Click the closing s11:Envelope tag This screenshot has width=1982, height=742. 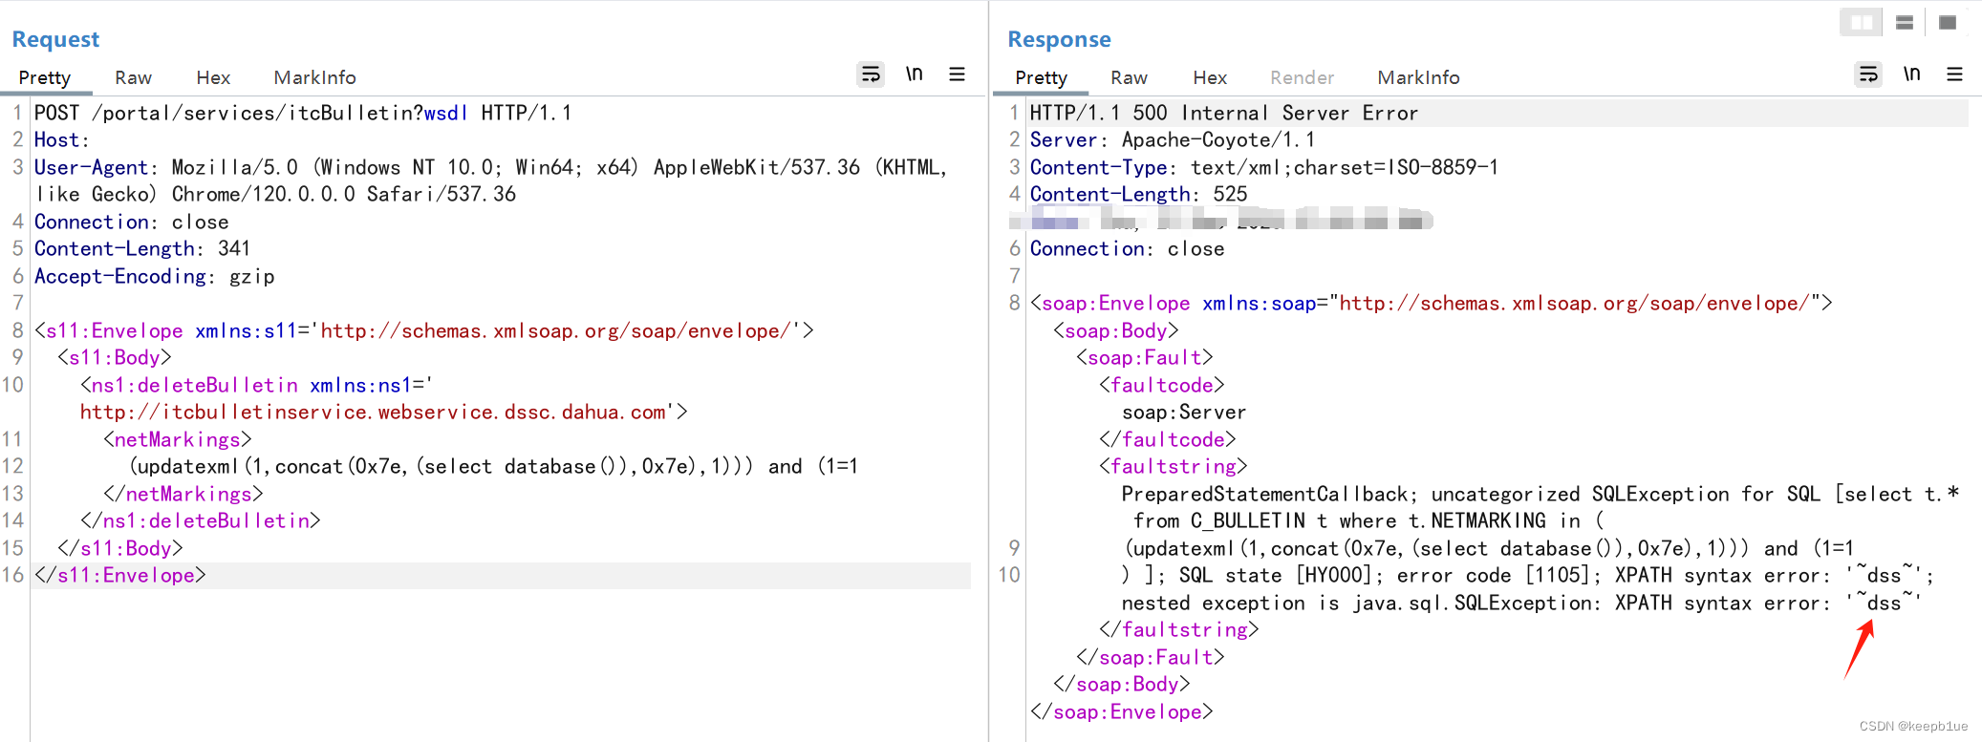120,575
